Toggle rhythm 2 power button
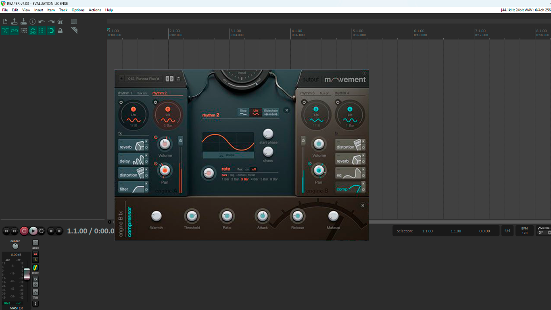551x310 pixels. (x=155, y=103)
